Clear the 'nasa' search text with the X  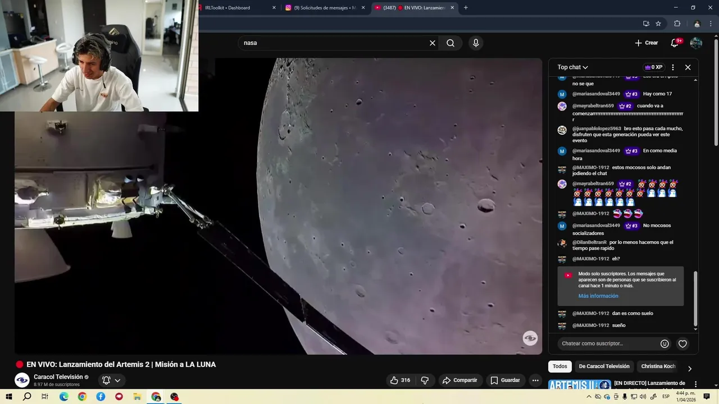point(433,43)
